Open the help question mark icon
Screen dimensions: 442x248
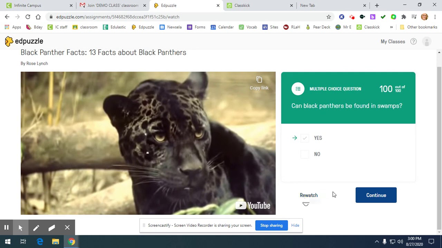click(413, 41)
